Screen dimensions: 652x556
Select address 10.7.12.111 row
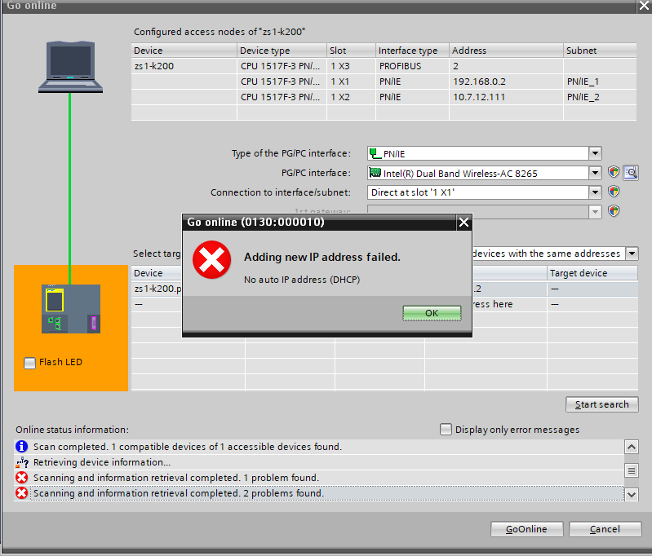click(x=384, y=97)
